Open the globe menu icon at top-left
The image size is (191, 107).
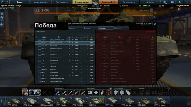tap(2, 2)
